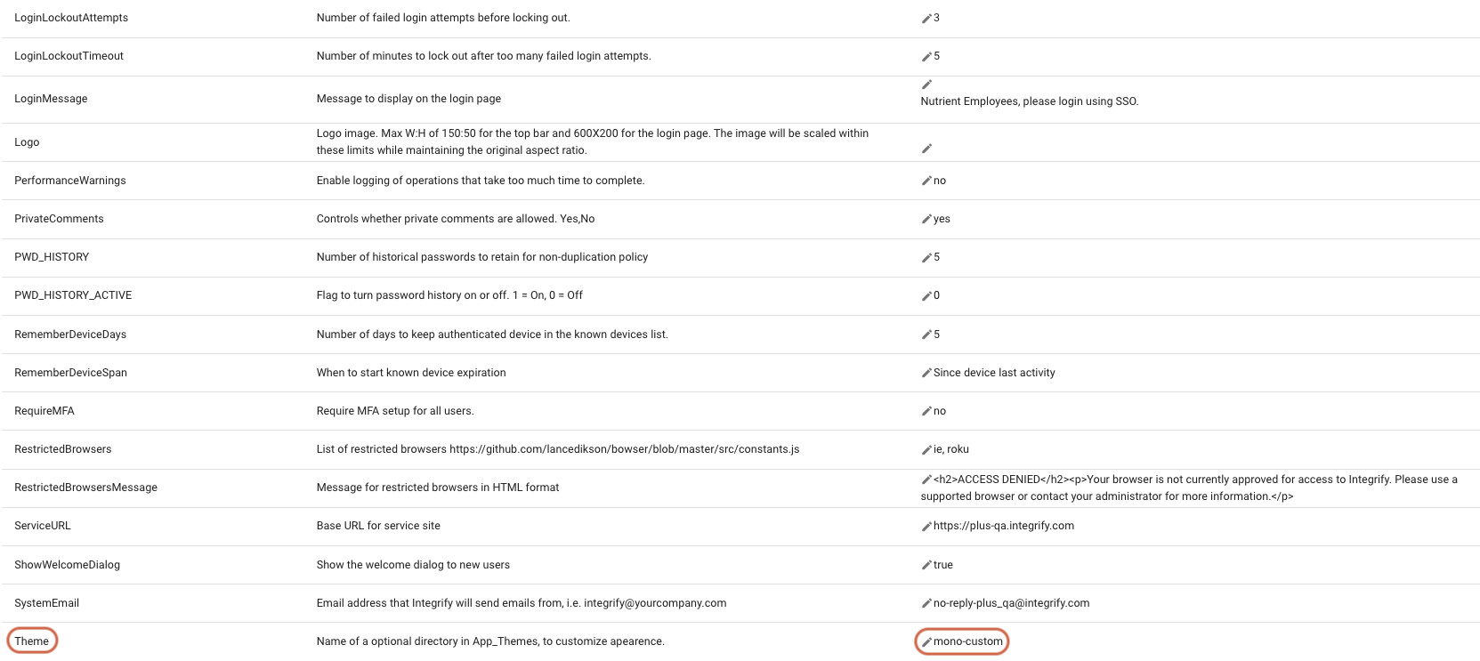Screen dimensions: 1480x661
Task: Edit PerformanceWarnings value with pencil icon
Action: [x=926, y=181]
